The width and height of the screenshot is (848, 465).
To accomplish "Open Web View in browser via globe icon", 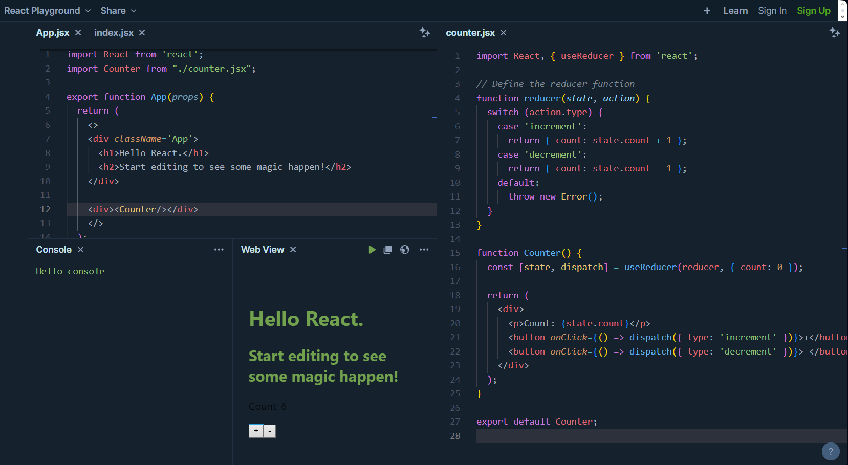I will pos(405,250).
